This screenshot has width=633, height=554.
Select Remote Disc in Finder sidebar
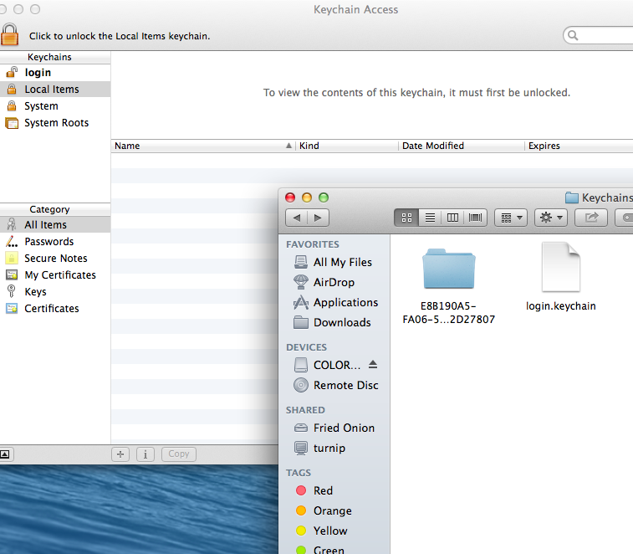334,385
